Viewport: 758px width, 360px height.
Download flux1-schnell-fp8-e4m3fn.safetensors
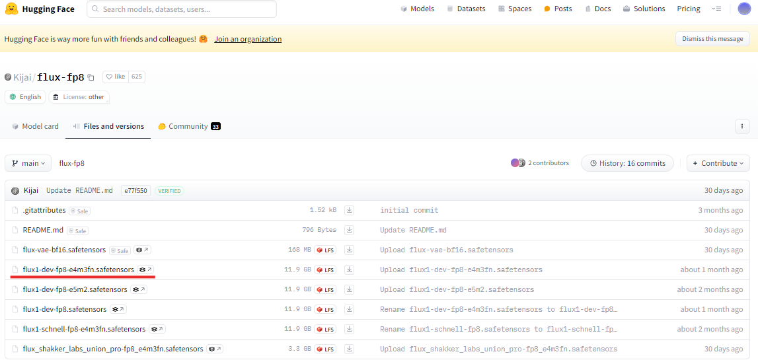click(x=350, y=329)
